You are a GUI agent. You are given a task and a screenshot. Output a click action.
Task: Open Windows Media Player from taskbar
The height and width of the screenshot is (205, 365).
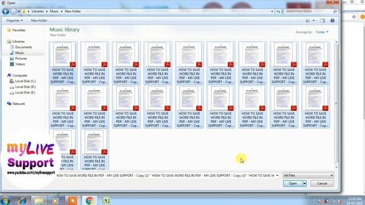pyautogui.click(x=55, y=200)
